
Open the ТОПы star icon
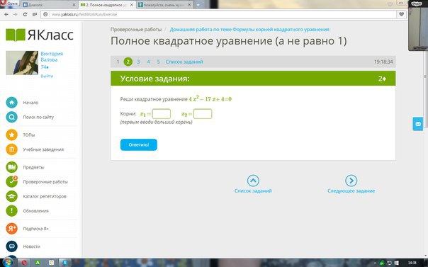coord(12,135)
